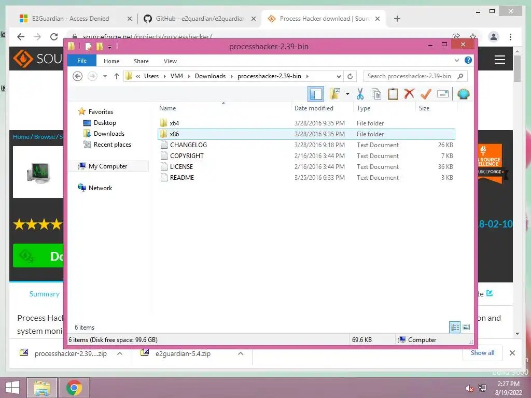Switch to E2Guardian - Access Denied tab

tap(71, 19)
